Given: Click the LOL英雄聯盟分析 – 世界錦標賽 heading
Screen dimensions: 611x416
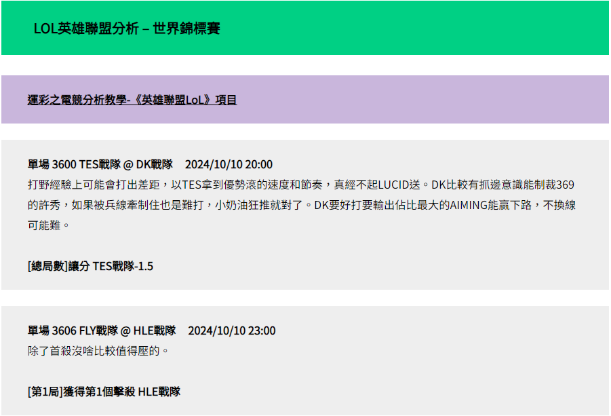Looking at the screenshot, I should [x=127, y=28].
